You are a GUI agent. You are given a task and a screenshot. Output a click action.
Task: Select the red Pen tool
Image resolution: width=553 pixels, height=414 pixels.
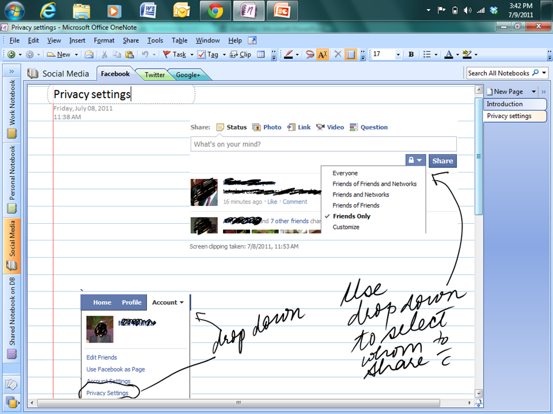pyautogui.click(x=289, y=54)
